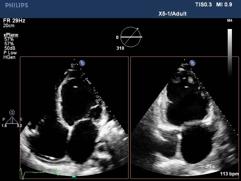Viewport: 241px width, 181px height.
Task: Select the M4 grayscale map label
Action: pos(230,21)
